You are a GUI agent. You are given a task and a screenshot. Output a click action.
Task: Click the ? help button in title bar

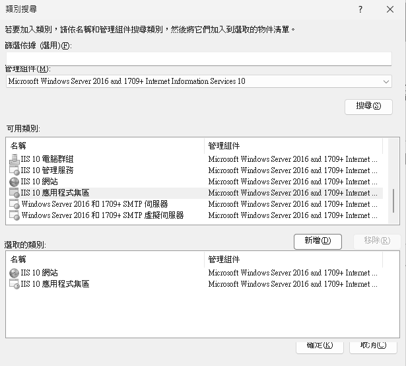[360, 10]
